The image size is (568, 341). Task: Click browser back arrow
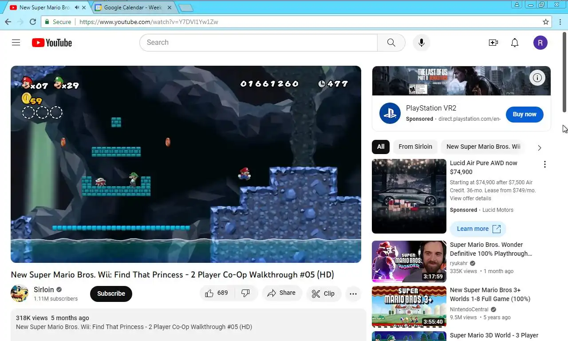pyautogui.click(x=8, y=22)
